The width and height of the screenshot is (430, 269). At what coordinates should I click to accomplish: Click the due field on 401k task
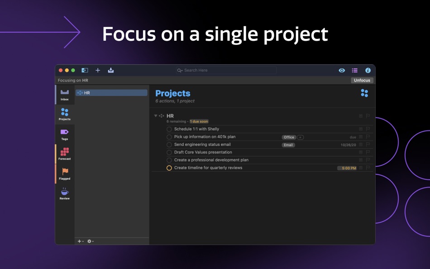coord(353,137)
